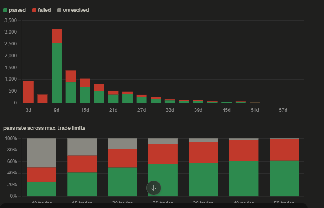The height and width of the screenshot is (208, 324).
Task: Click the green segment of the 50 trades bar
Action: point(284,178)
